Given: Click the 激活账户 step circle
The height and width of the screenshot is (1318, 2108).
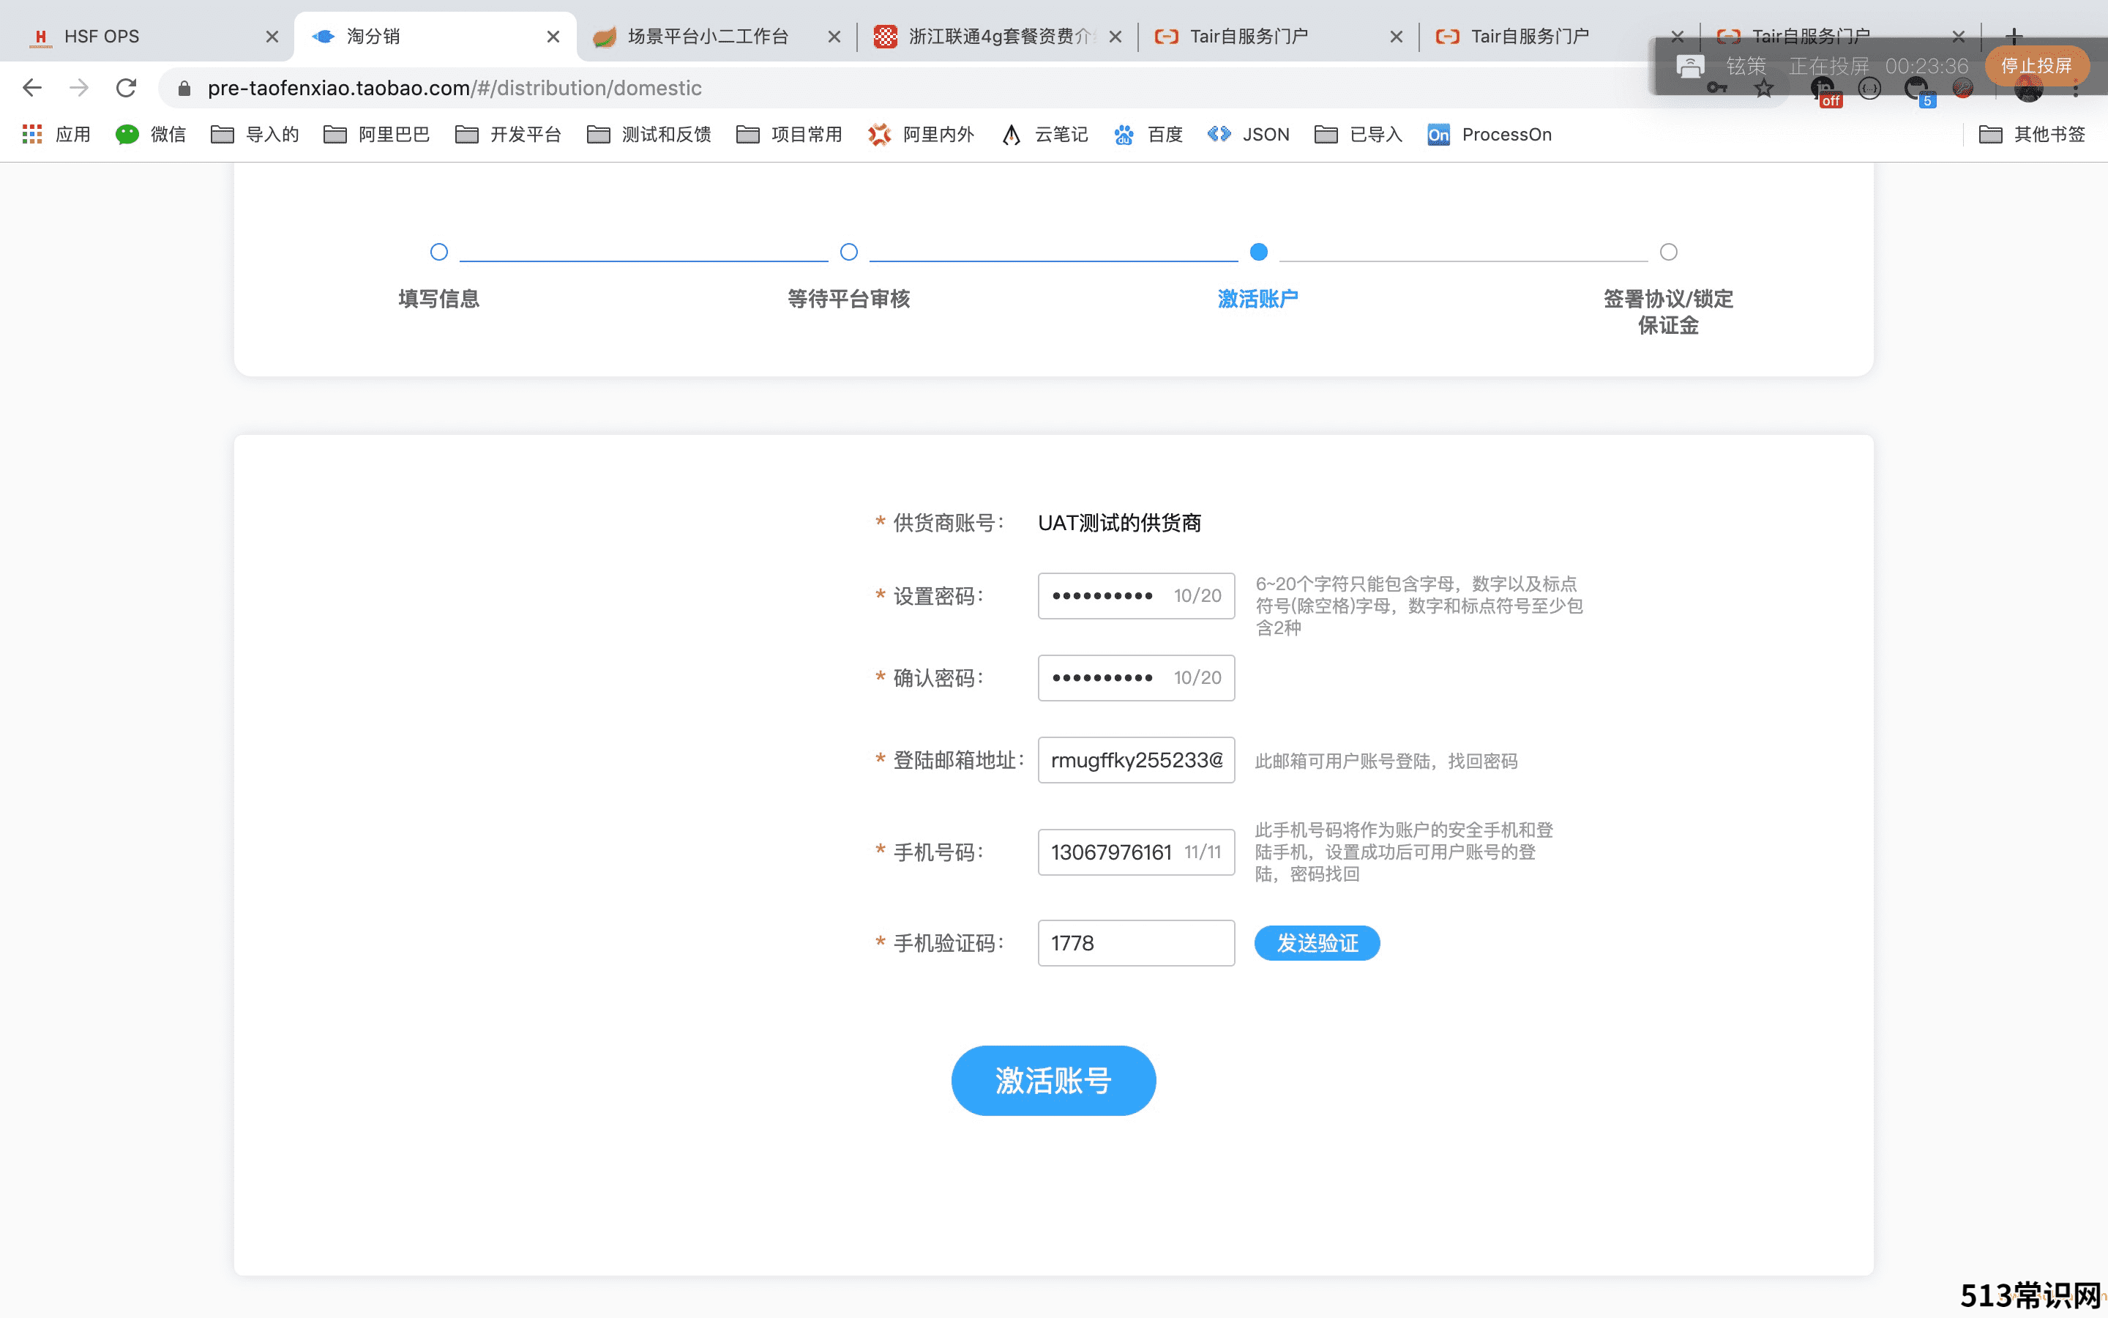Looking at the screenshot, I should point(1259,252).
